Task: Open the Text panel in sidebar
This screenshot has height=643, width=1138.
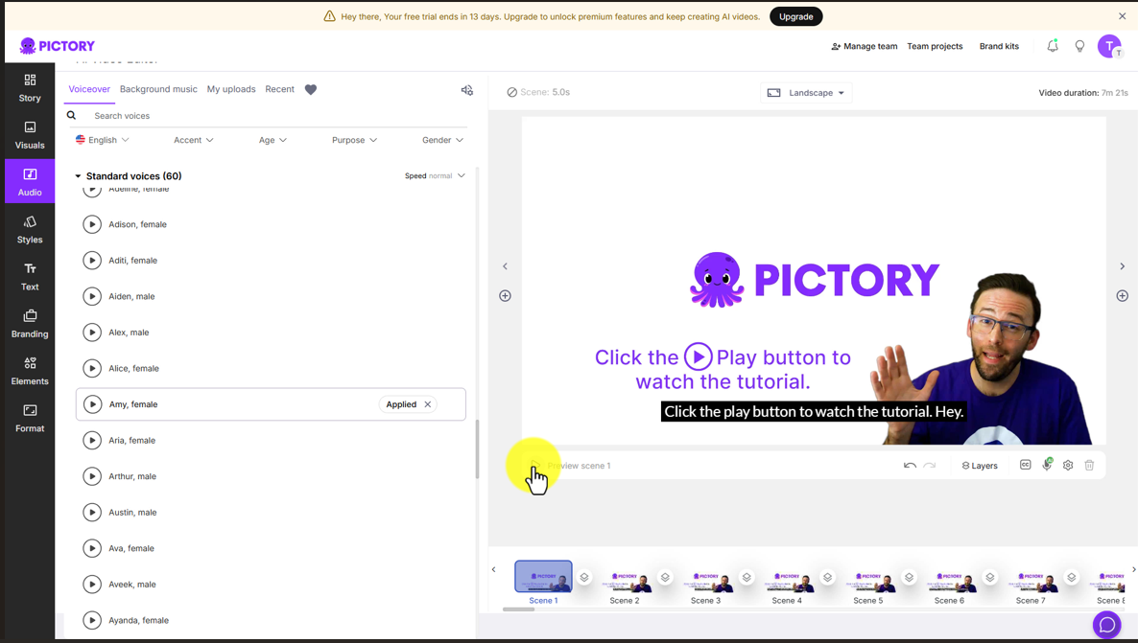Action: point(30,276)
